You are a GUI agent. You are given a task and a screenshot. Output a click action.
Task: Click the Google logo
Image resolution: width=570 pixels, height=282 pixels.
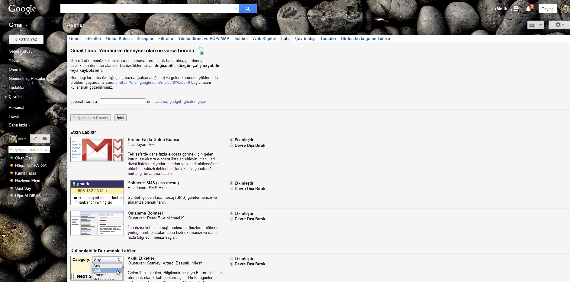22,9
